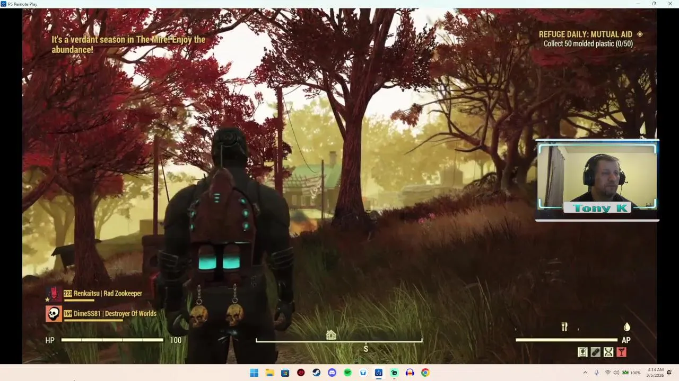Switch to PS Remote Play taskbar icon
The width and height of the screenshot is (679, 381).
(379, 373)
